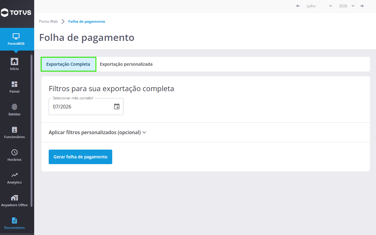The width and height of the screenshot is (376, 235).
Task: Click Gerar folha de pagamento button
Action: [x=80, y=157]
